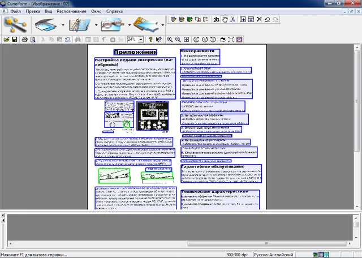Open the dropdown arrow beside recognition glasses
Screen dimensions: 362x258
click(130, 25)
